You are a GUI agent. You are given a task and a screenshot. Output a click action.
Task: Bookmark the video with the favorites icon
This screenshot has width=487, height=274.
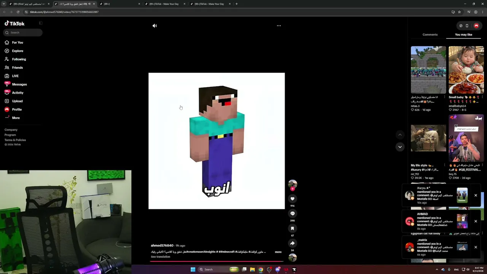(292, 228)
